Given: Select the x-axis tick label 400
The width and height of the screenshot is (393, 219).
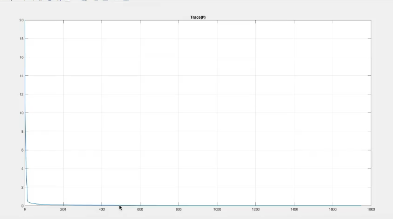Looking at the screenshot, I should [102, 210].
